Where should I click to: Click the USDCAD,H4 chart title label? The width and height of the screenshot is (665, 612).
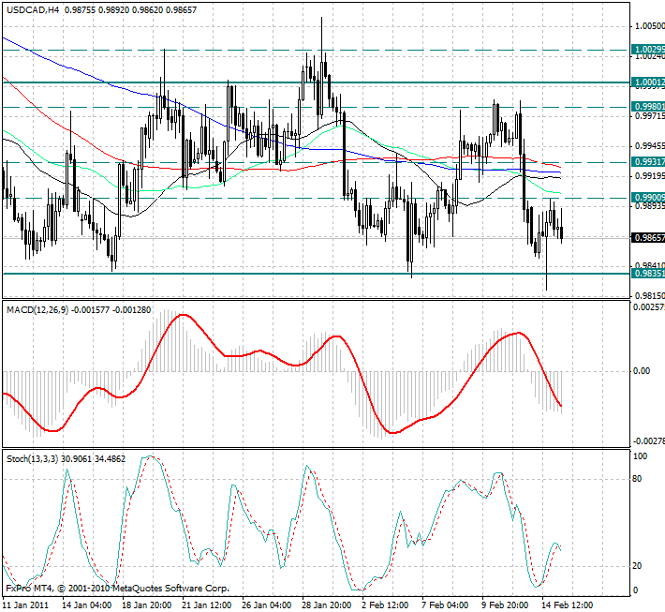coord(34,8)
